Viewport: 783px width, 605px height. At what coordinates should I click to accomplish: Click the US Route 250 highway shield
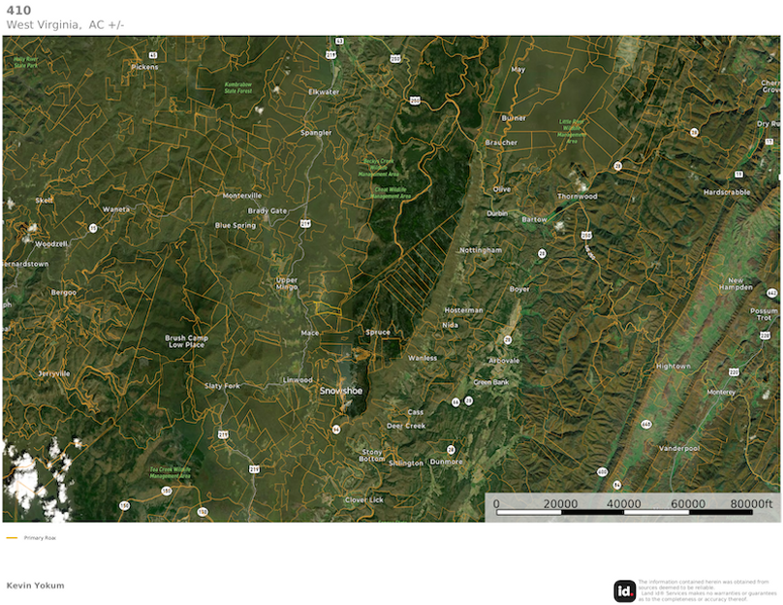[x=415, y=99]
